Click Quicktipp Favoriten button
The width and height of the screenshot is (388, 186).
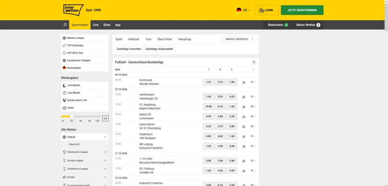click(x=129, y=49)
